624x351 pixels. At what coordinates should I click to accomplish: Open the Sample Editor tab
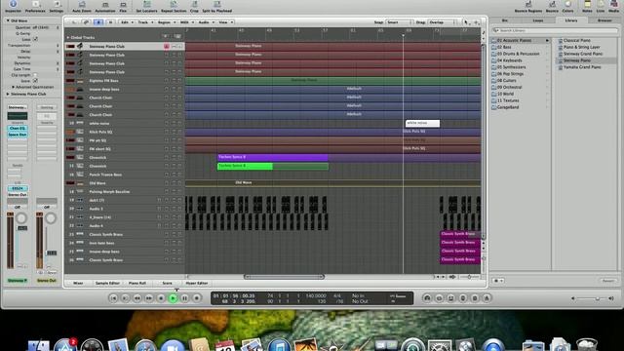pos(107,283)
